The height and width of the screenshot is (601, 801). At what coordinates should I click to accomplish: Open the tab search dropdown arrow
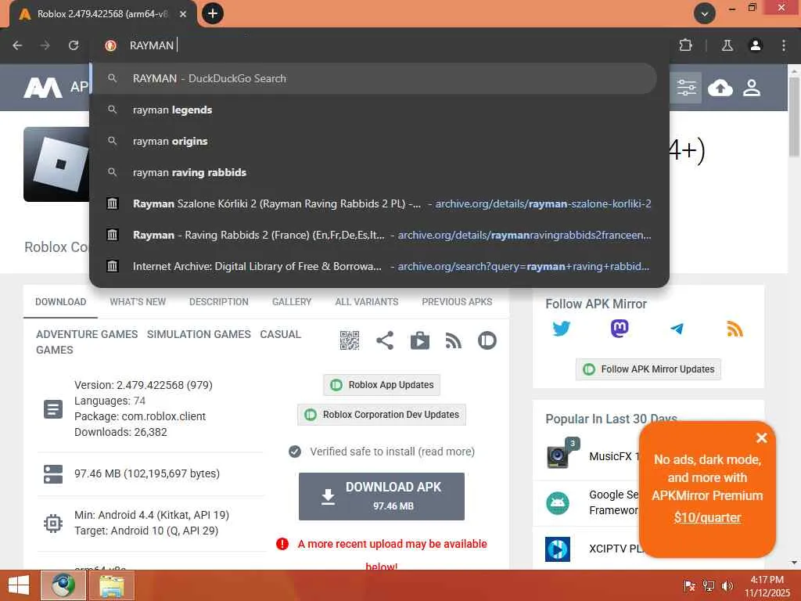click(704, 13)
